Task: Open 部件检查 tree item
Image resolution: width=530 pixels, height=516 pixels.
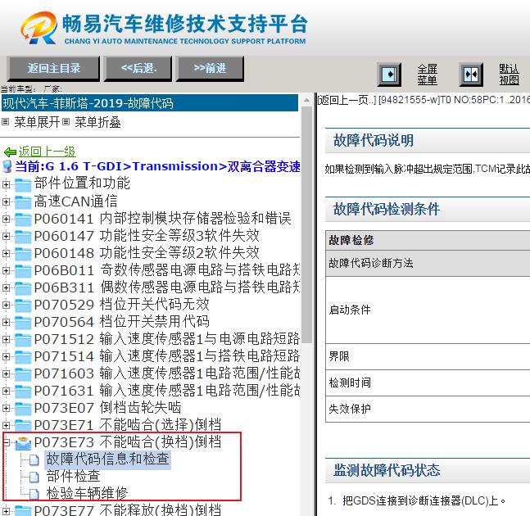Action: pos(73,477)
